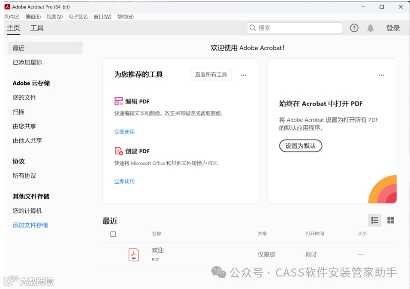The height and width of the screenshot is (289, 410).
Task: Click the 添加文件存储 link
Action: 30,225
